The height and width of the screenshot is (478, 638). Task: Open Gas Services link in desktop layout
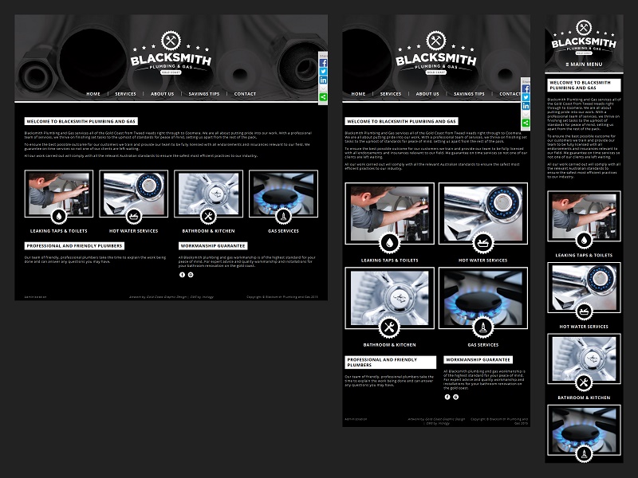click(x=283, y=231)
